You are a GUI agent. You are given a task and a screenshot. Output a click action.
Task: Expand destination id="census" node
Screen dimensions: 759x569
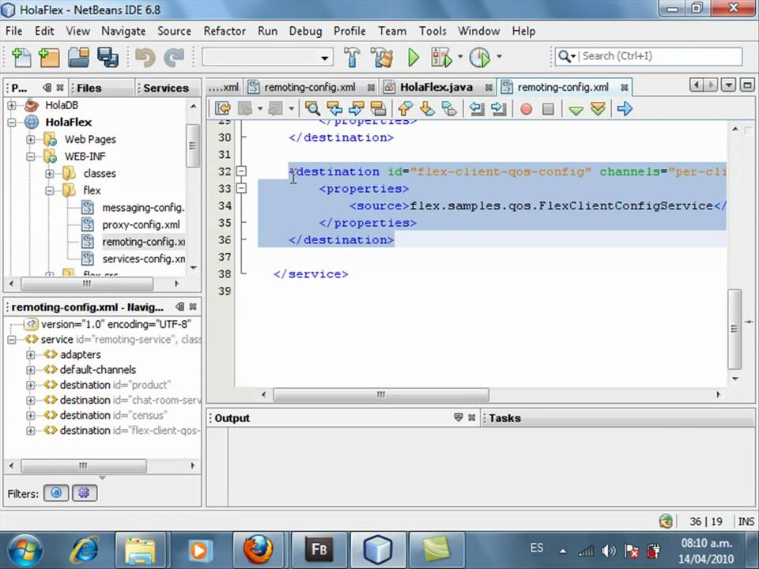pos(31,415)
